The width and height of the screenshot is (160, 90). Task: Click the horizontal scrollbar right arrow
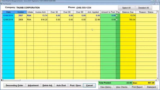(x=156, y=80)
